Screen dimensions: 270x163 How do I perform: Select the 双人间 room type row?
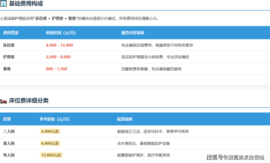click(x=9, y=143)
